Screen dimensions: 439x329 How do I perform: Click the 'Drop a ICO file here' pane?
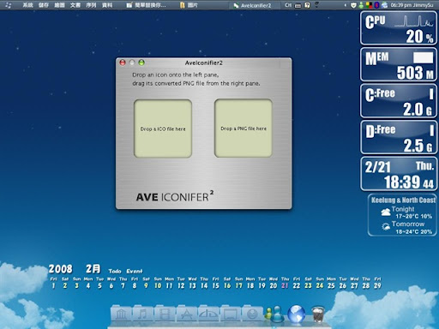[163, 129]
